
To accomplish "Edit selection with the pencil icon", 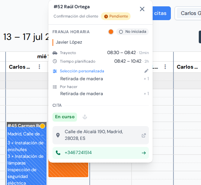I will point(146,71).
